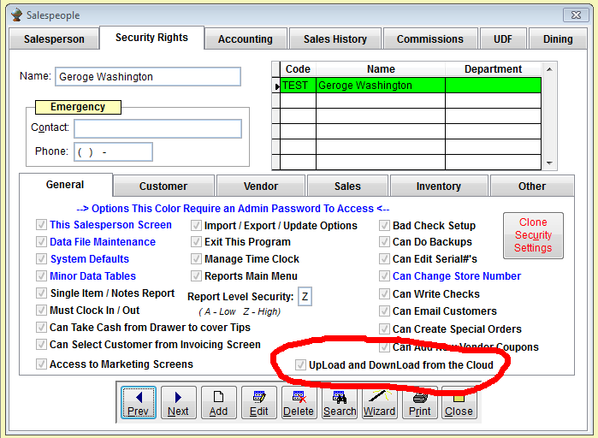The image size is (598, 438).
Task: Toggle UpLoad and DownLoad from the Cloud
Action: (x=300, y=365)
